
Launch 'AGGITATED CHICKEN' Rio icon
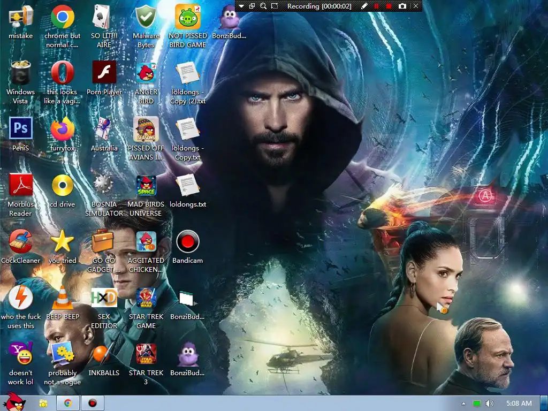[146, 241]
